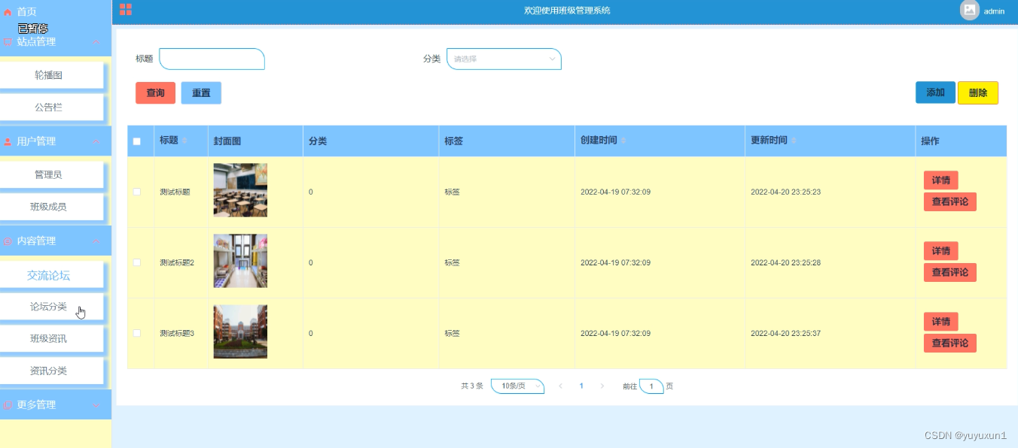The width and height of the screenshot is (1018, 448).
Task: Sort by 更新时间 column arrows
Action: (794, 141)
